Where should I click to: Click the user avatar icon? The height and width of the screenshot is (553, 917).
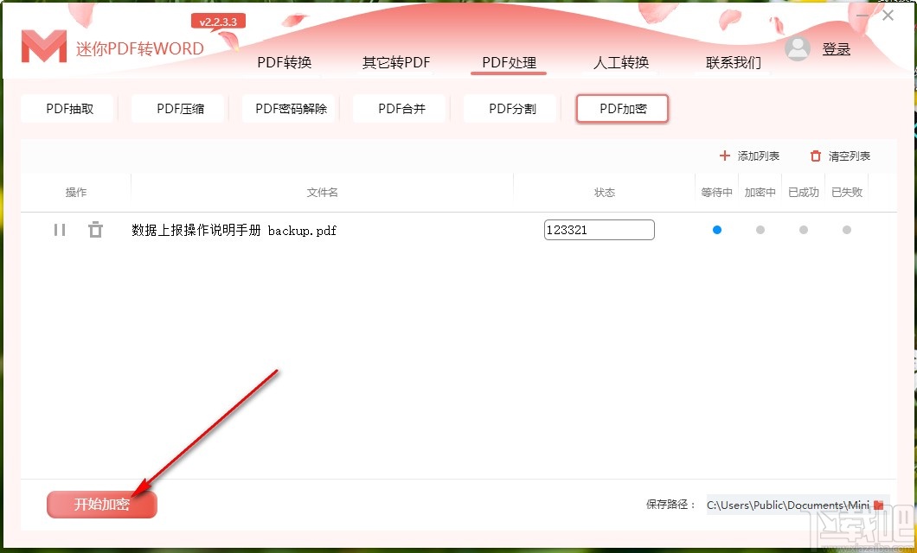click(798, 48)
